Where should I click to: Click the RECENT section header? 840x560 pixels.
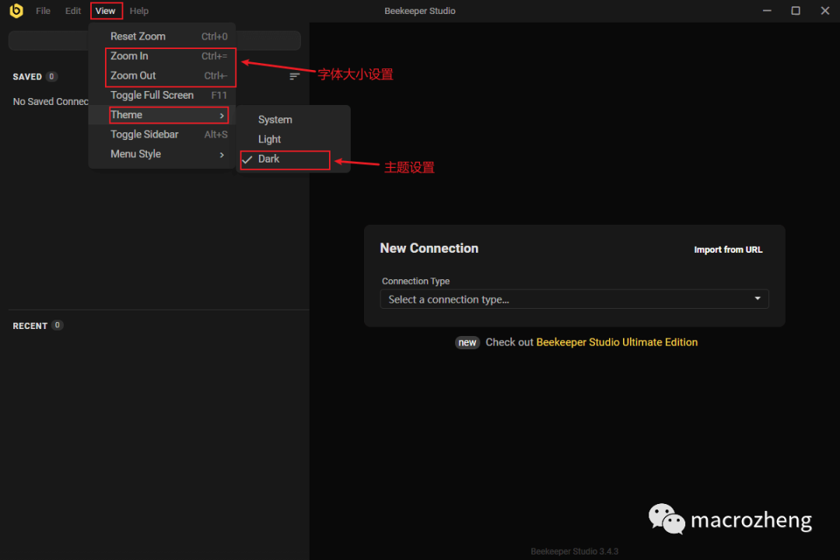point(30,326)
